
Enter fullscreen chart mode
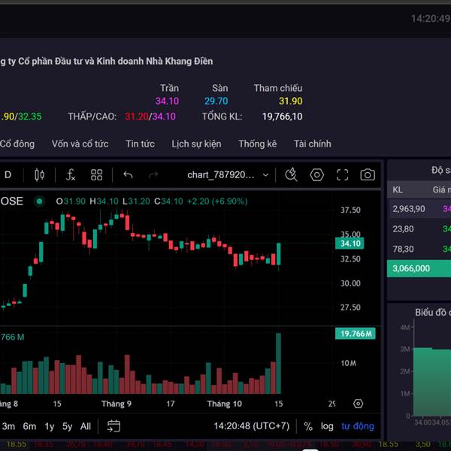click(343, 175)
